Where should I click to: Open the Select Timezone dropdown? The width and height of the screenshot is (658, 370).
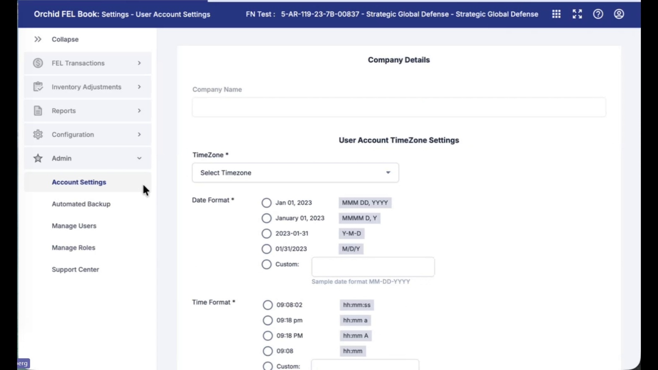(x=295, y=173)
